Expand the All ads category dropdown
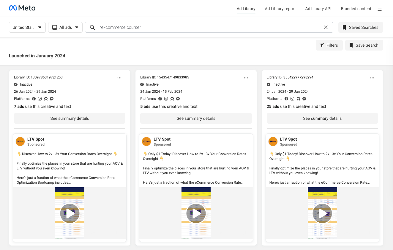 pyautogui.click(x=65, y=27)
